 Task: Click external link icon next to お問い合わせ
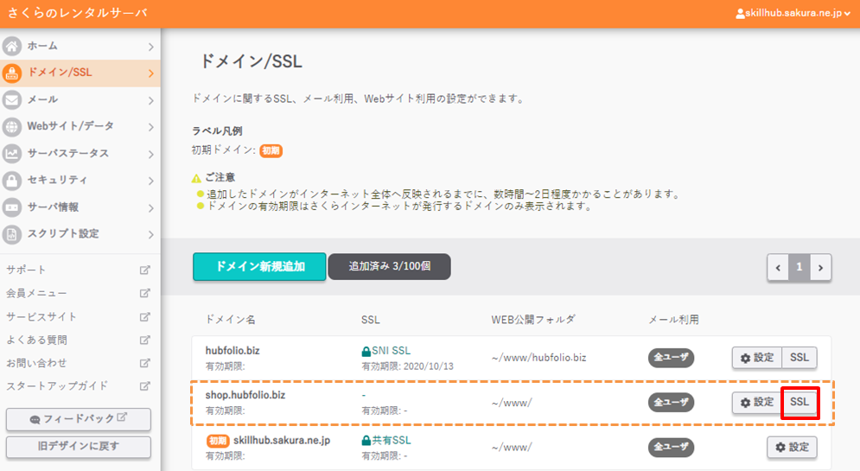(145, 363)
